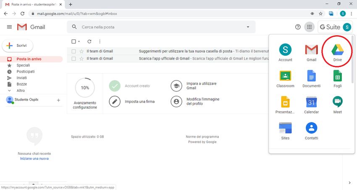This screenshot has width=357, height=190.
Task: Click the Scrivi compose button
Action: [x=18, y=45]
